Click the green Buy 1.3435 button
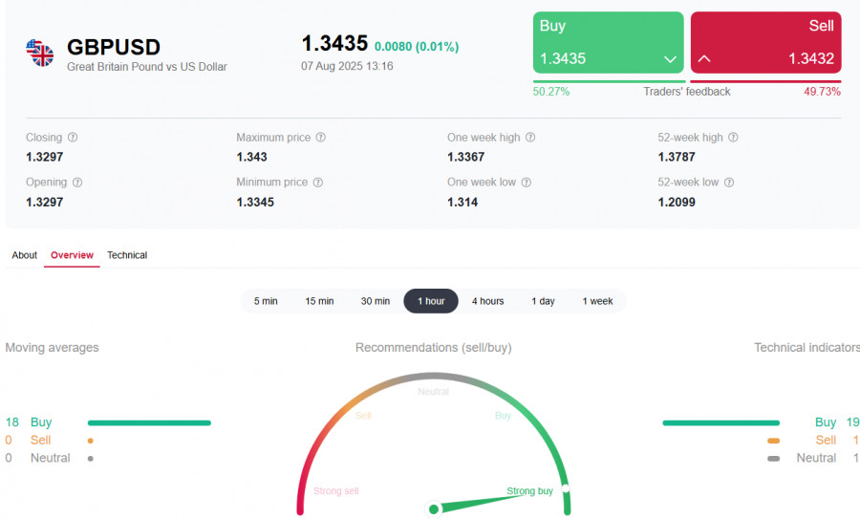The width and height of the screenshot is (860, 519). (x=609, y=42)
